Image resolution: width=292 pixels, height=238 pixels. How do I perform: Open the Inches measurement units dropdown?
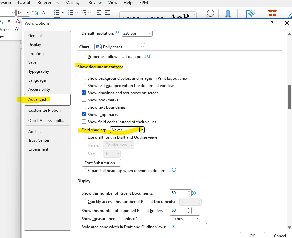tap(185, 219)
